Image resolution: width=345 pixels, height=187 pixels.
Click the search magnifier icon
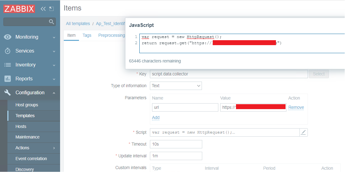click(x=51, y=22)
